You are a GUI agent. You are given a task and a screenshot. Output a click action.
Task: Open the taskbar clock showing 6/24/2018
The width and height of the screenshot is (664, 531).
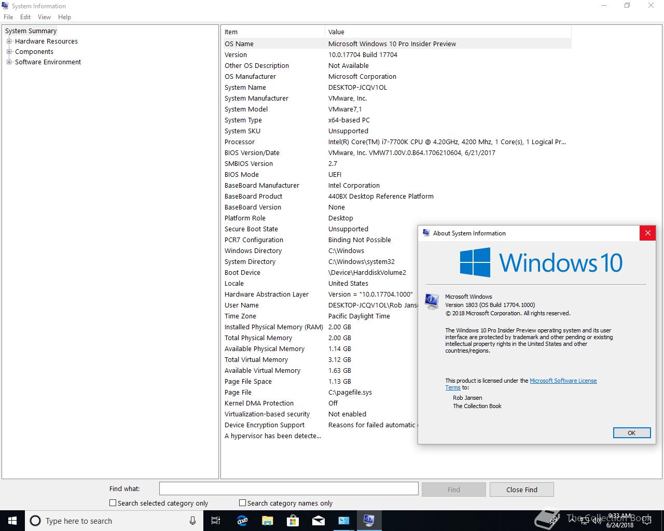620,521
